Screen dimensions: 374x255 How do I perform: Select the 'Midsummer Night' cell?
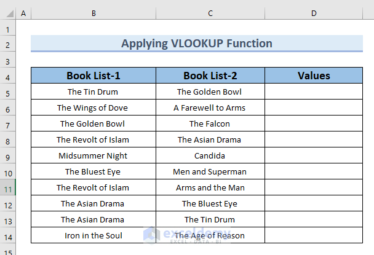pos(93,156)
